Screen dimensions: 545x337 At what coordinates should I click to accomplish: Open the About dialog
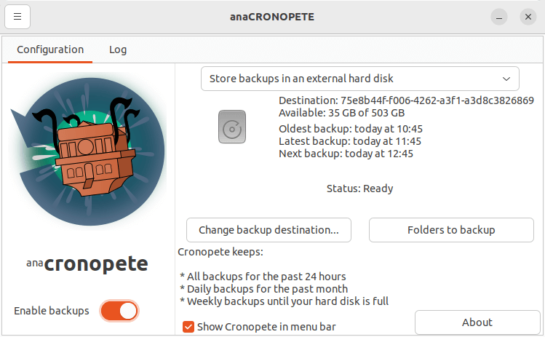[477, 322]
